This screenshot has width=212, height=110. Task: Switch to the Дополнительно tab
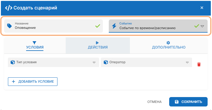(x=169, y=45)
